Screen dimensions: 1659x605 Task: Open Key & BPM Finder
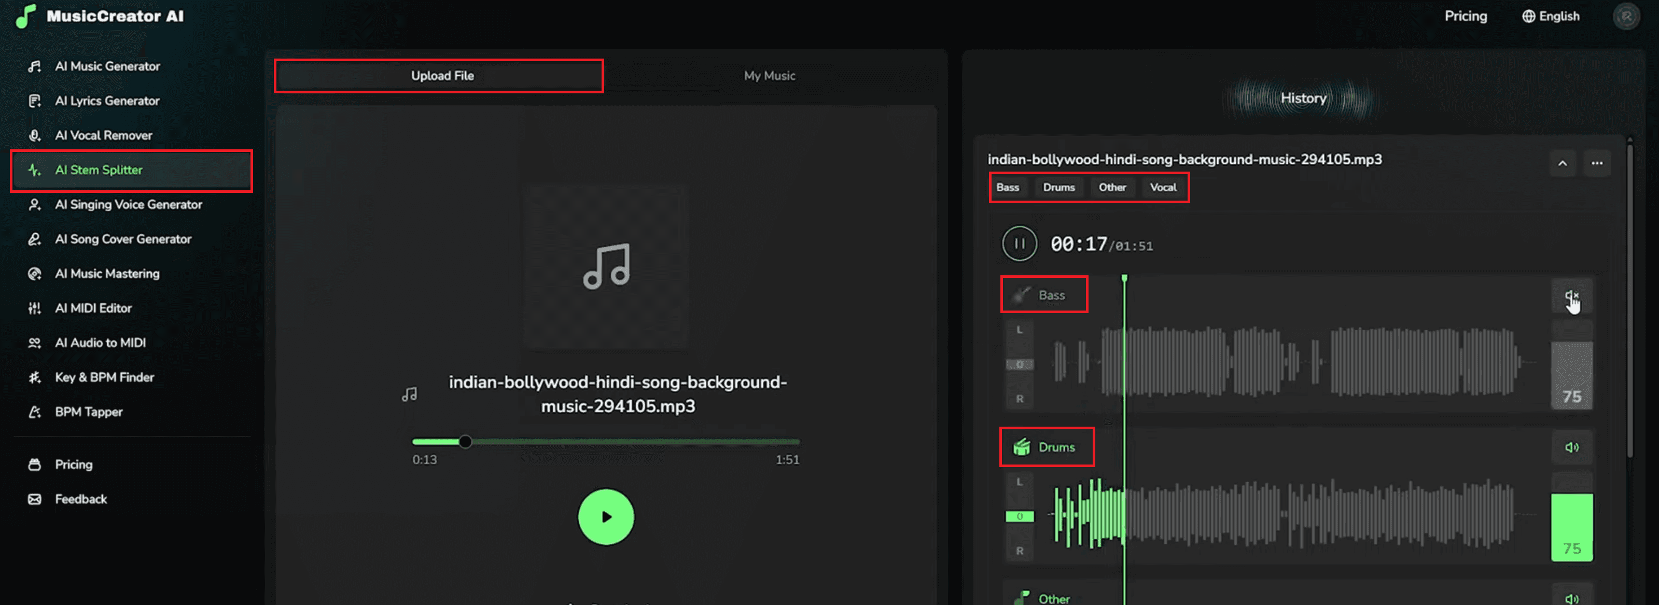[x=104, y=377]
